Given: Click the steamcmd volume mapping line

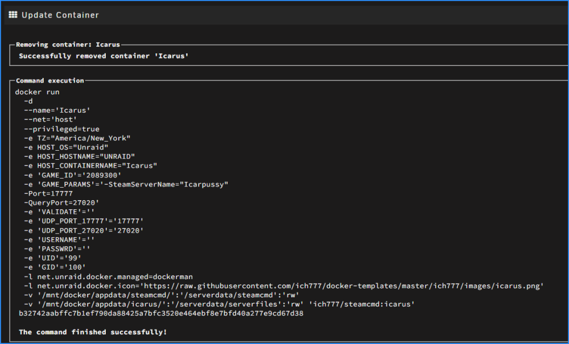Looking at the screenshot, I should tap(162, 296).
